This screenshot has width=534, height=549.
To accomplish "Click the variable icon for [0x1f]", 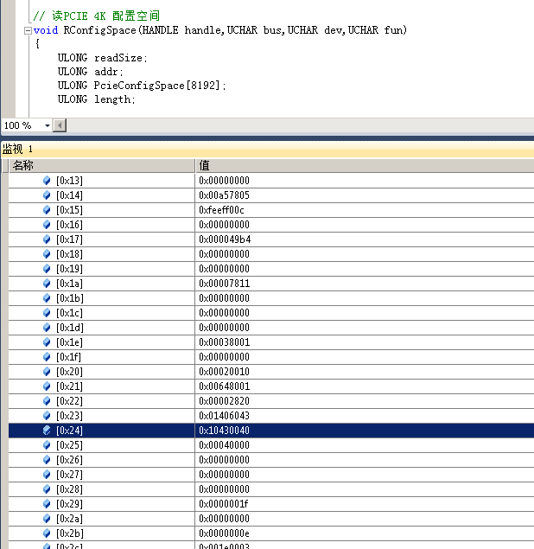I will pyautogui.click(x=47, y=357).
